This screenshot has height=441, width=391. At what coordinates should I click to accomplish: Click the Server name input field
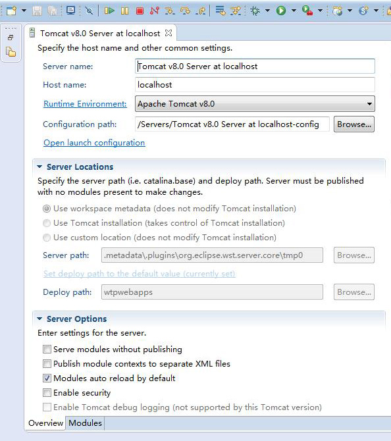[x=255, y=66]
